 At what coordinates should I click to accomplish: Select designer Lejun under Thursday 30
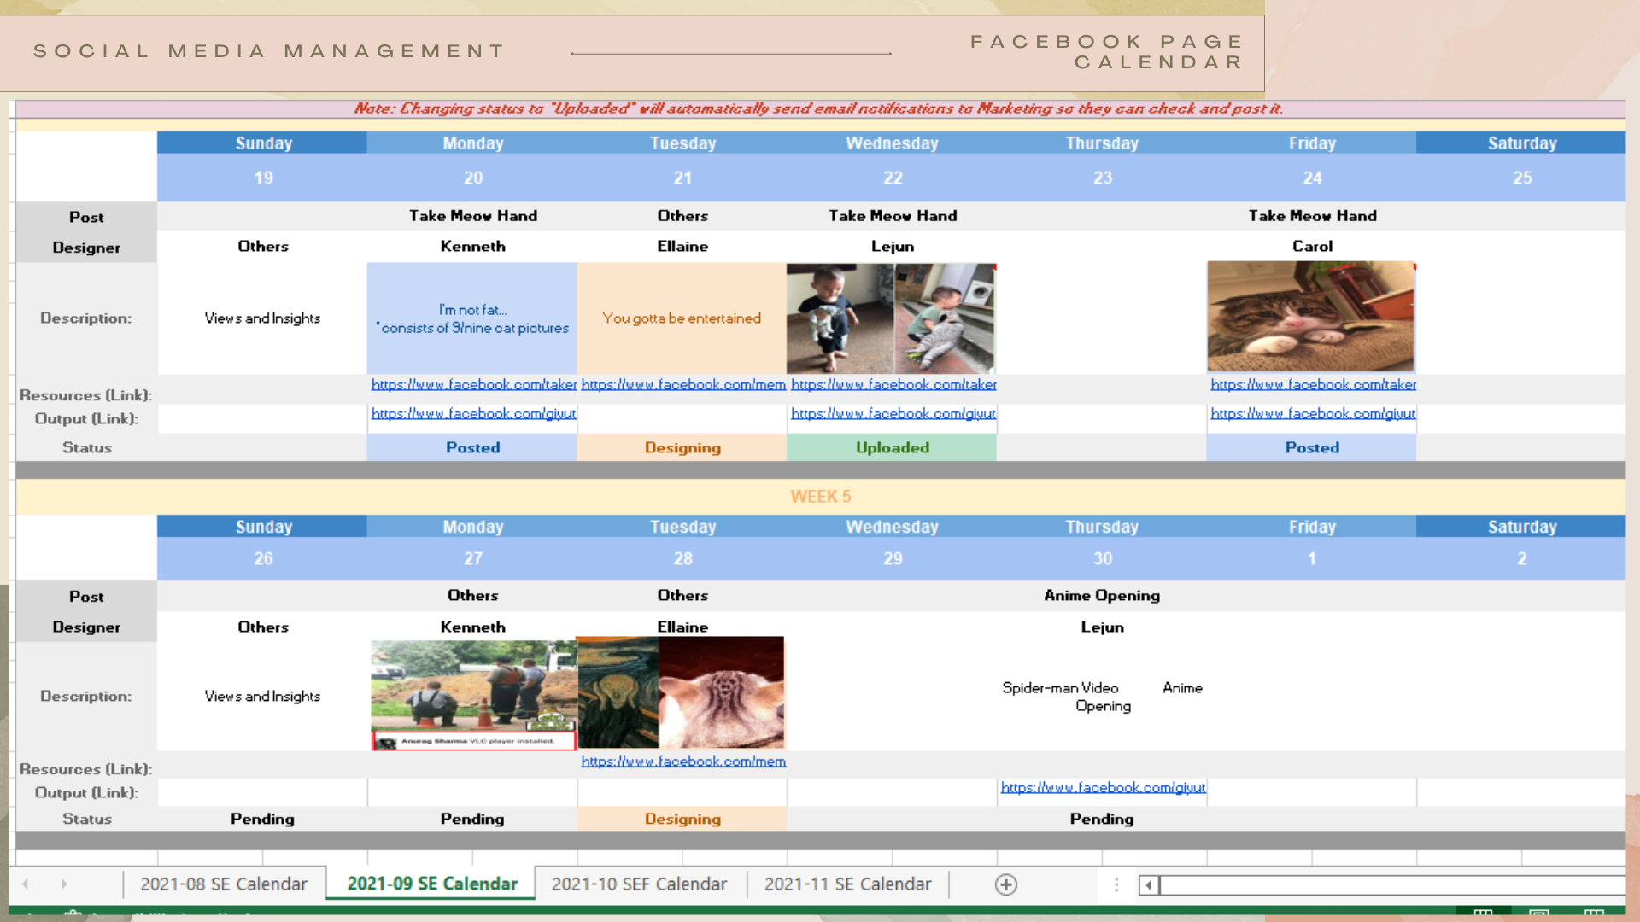click(1102, 627)
